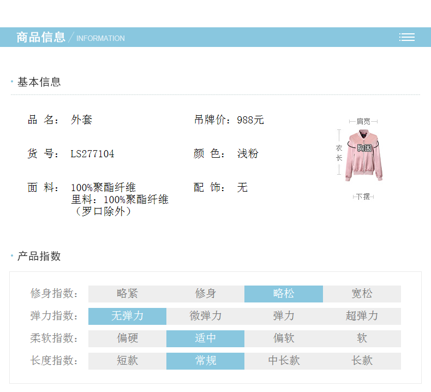Select the 略紧 fit option
431x392 pixels.
[x=127, y=294]
